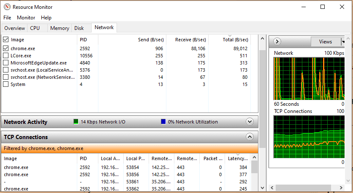Sort TCP connections by Packet Loss column
The image size is (353, 193).
coord(212,158)
